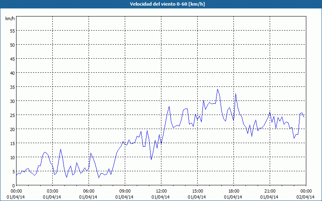The height and width of the screenshot is (201, 322).
Task: Click the 35 label on the vertical axis
Action: point(12,87)
